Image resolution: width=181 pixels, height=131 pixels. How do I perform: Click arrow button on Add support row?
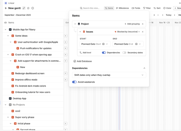coord(65,61)
